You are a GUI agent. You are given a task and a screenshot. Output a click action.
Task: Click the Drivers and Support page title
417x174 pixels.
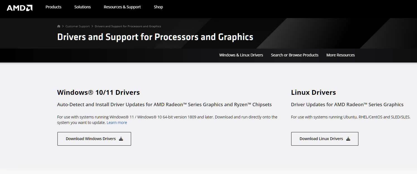pyautogui.click(x=155, y=37)
